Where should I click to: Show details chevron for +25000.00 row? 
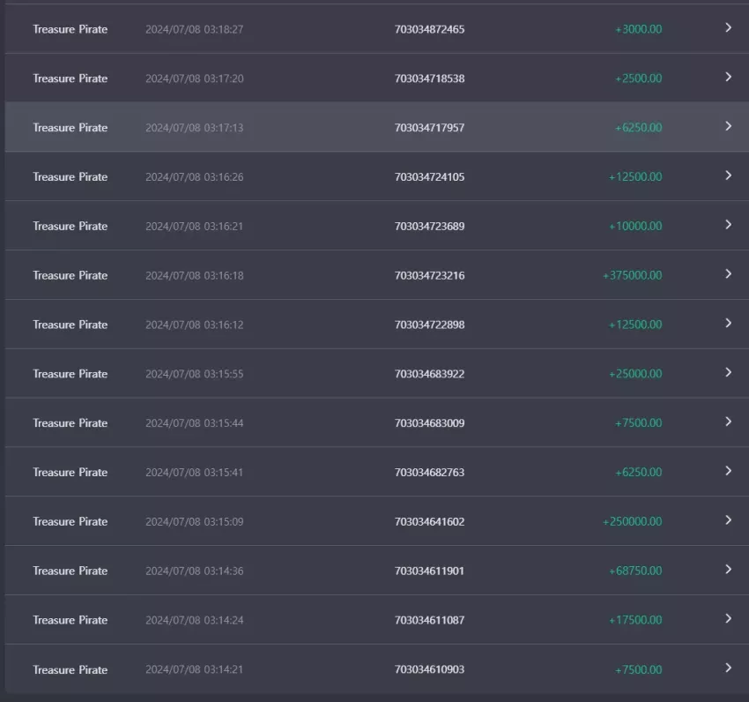coord(728,372)
